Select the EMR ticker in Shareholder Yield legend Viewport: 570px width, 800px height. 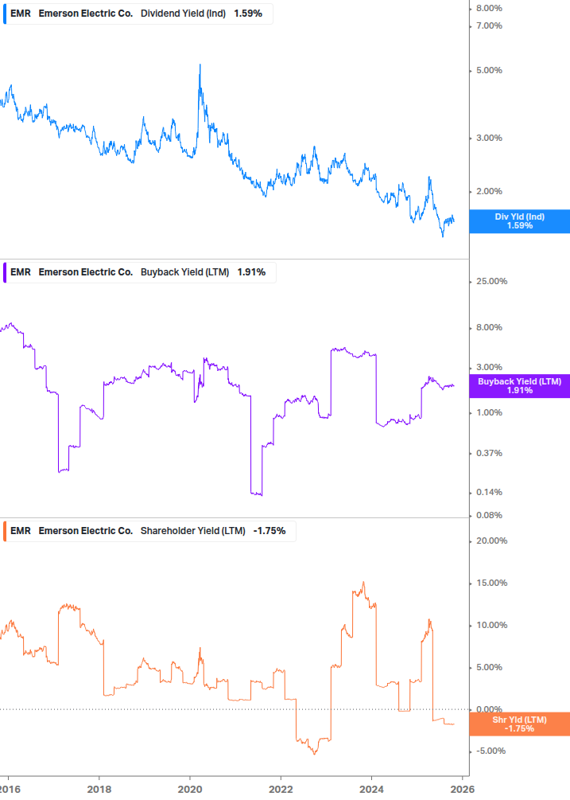[x=21, y=531]
